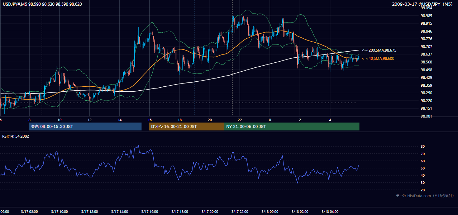458x215 pixels.
Task: Click the 98.707 price axis label
Action: (426, 47)
